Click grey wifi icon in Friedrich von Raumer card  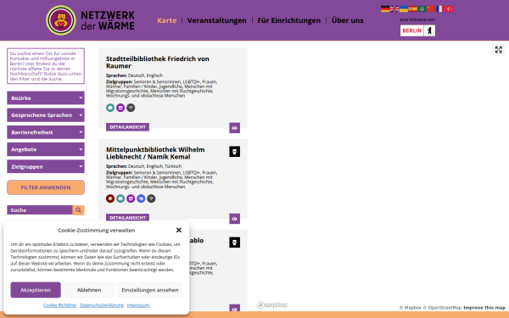pyautogui.click(x=131, y=108)
